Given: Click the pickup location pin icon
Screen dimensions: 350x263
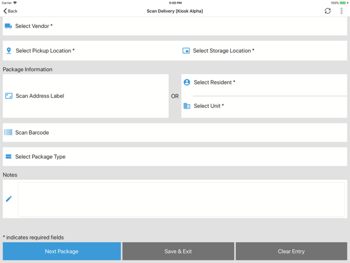Looking at the screenshot, I should (x=9, y=51).
